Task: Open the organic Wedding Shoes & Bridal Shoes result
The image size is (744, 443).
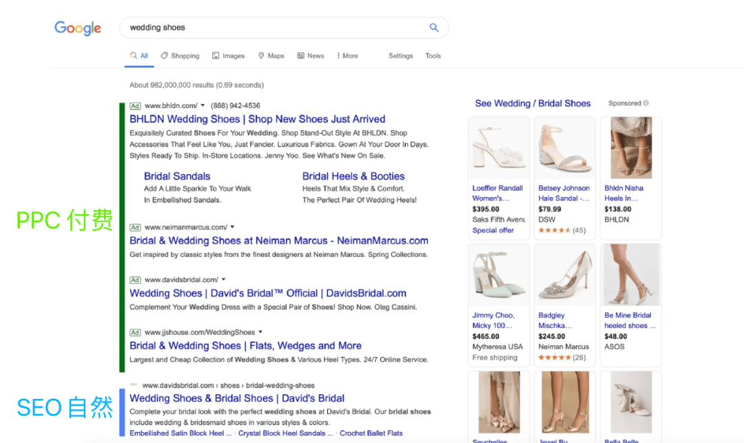Action: tap(237, 398)
